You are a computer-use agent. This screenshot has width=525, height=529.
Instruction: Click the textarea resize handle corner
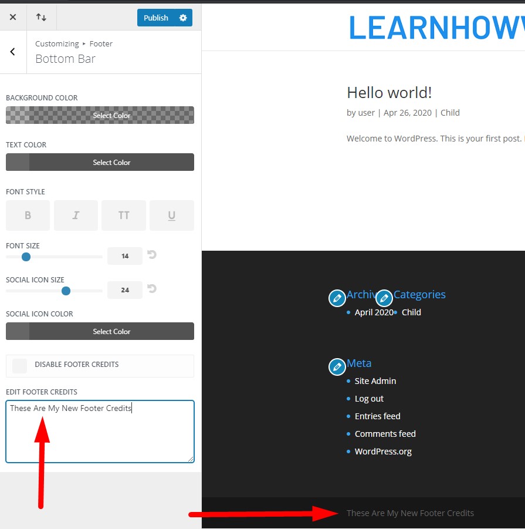tap(191, 459)
